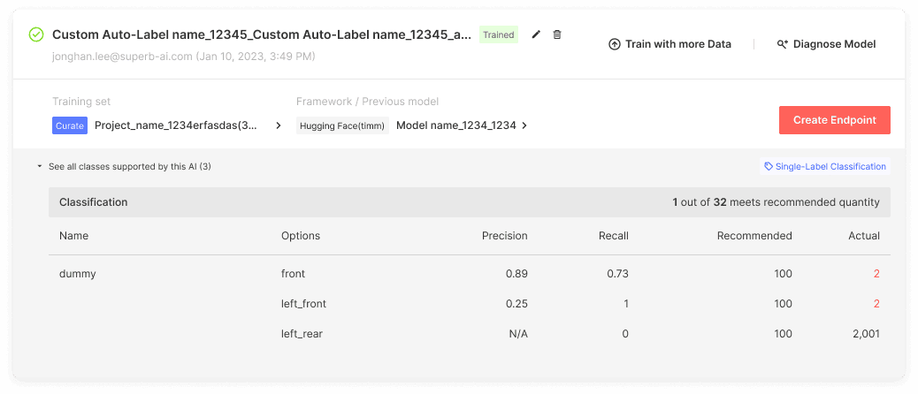Screen dimensions: 918x394
Task: Open the chevron next to Project_name_1234erfasdas
Action: 278,125
